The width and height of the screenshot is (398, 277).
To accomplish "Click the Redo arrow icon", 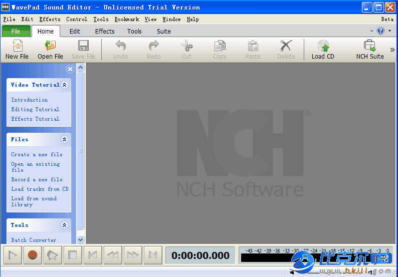I will pos(153,46).
